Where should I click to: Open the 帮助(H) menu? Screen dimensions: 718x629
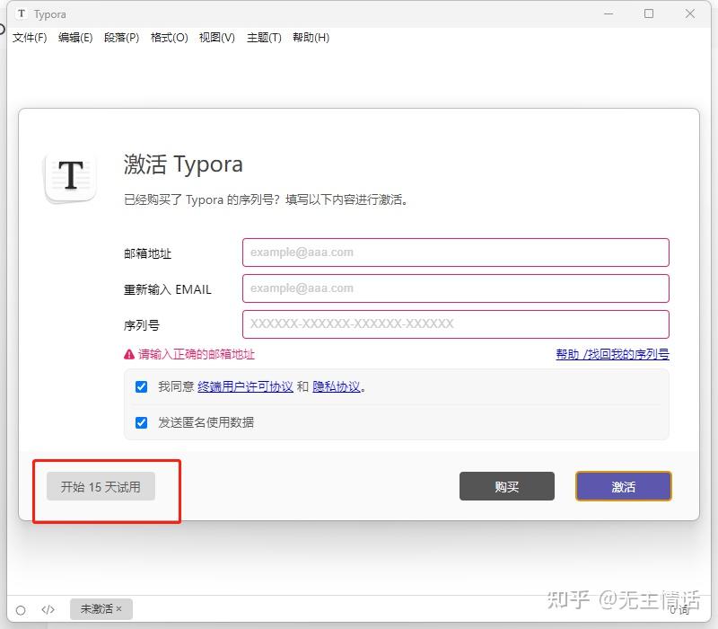(311, 38)
